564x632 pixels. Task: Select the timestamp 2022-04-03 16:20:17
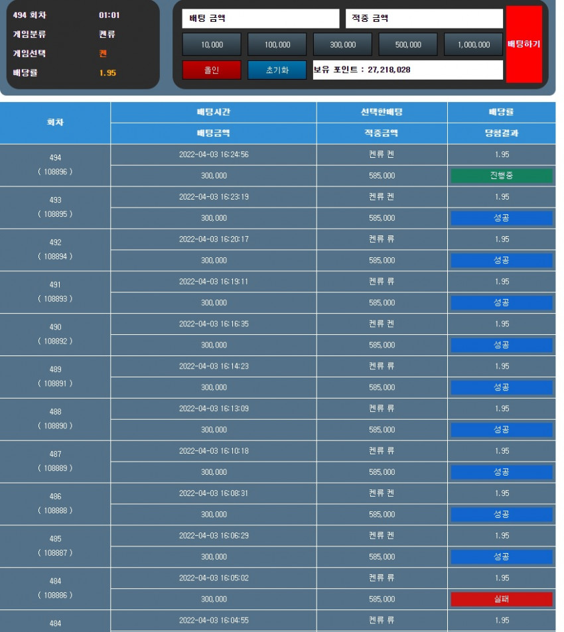point(214,239)
